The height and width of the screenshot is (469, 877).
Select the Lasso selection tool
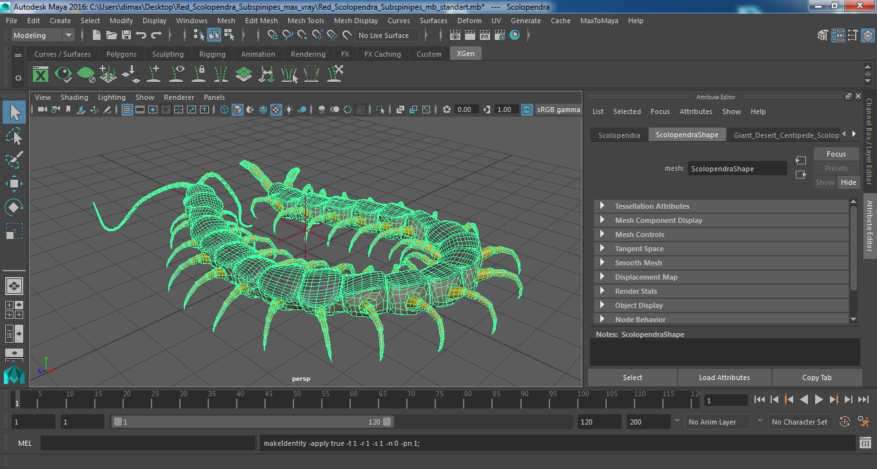click(14, 136)
